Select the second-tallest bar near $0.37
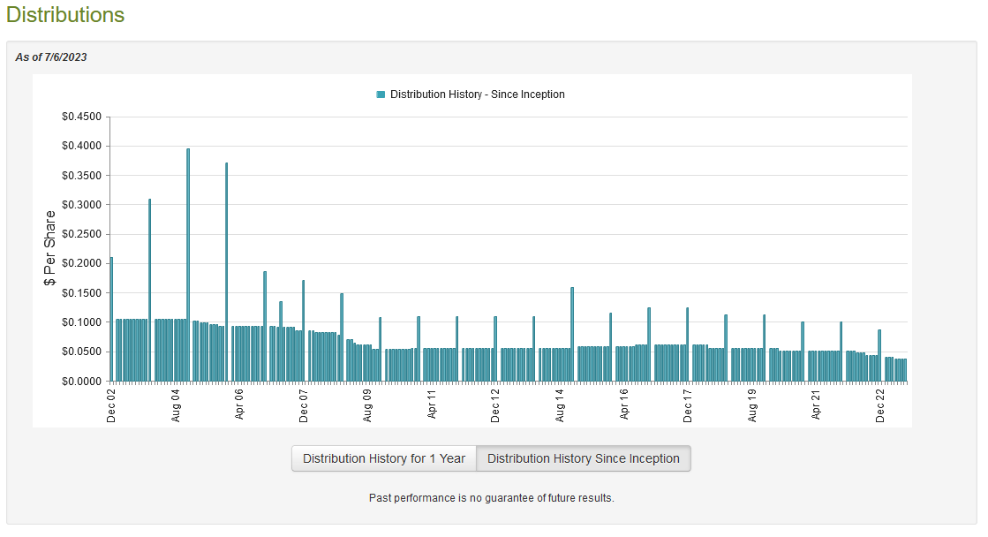This screenshot has height=537, width=988. click(226, 272)
